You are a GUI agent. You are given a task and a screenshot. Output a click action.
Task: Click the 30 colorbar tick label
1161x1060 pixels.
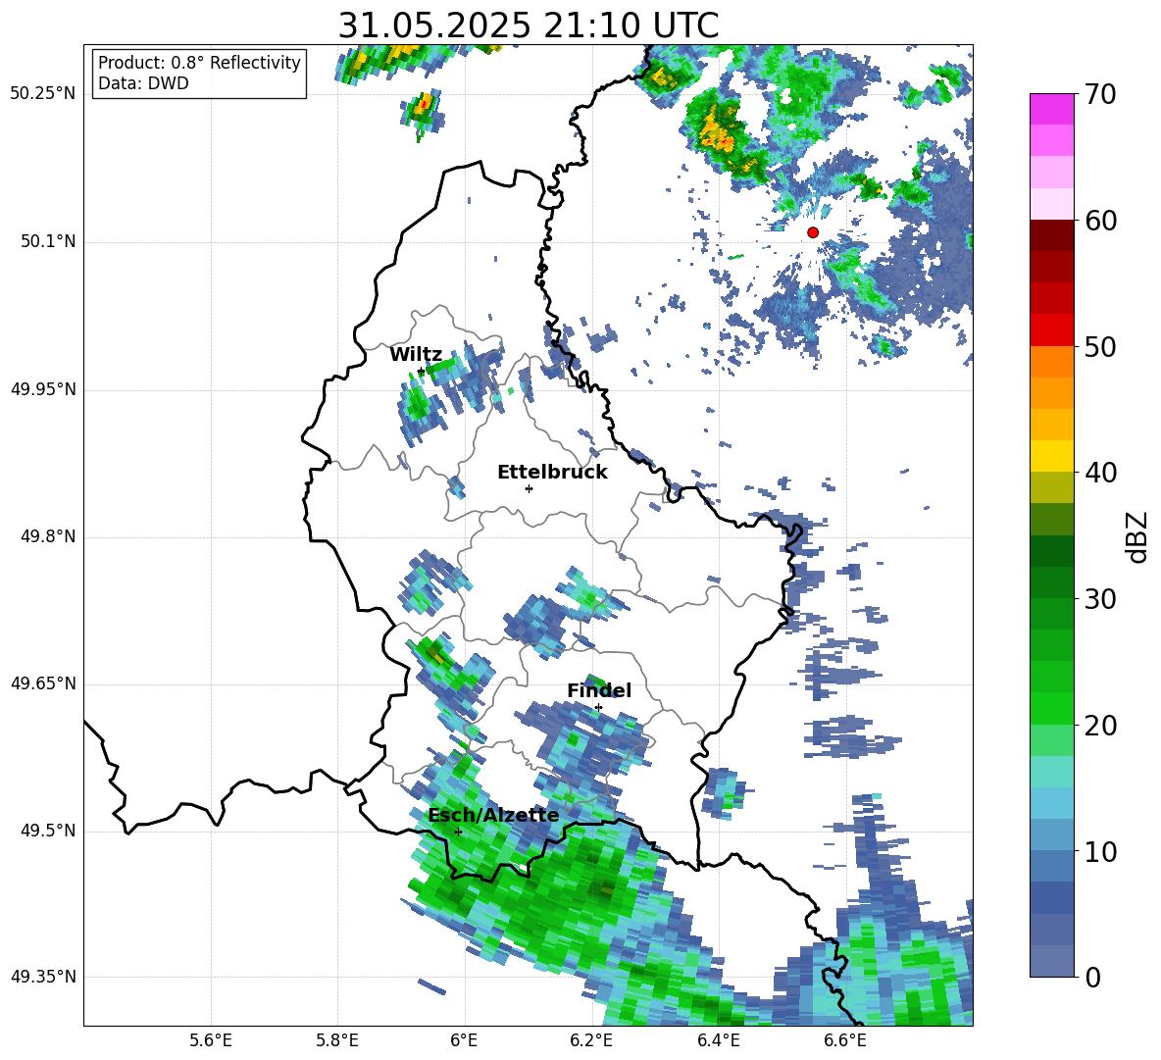click(x=1100, y=599)
